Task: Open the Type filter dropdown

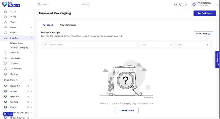Action: point(156,45)
